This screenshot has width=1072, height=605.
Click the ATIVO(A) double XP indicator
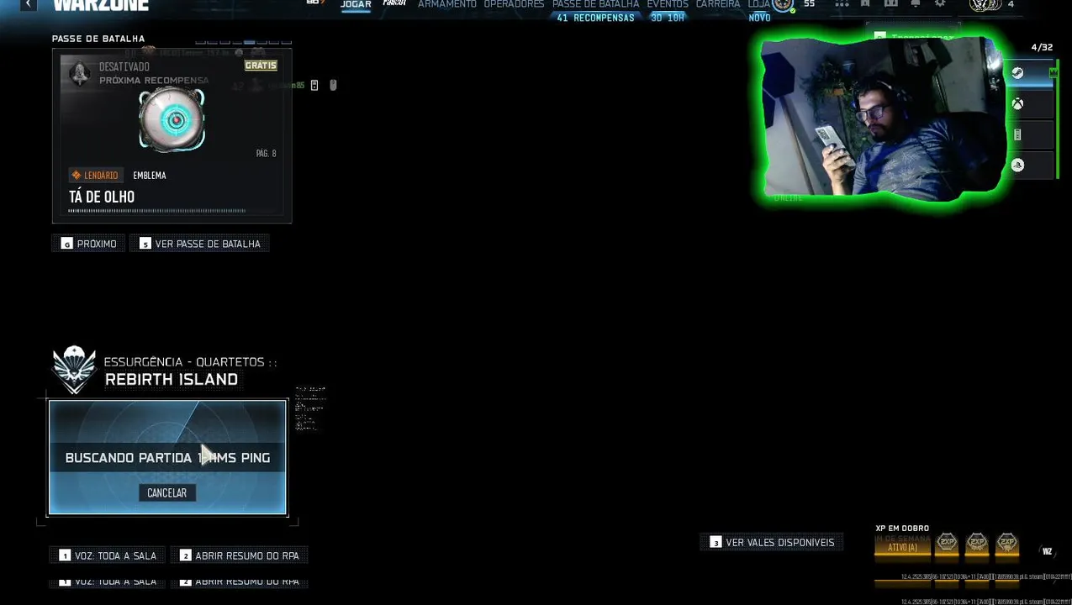(902, 548)
